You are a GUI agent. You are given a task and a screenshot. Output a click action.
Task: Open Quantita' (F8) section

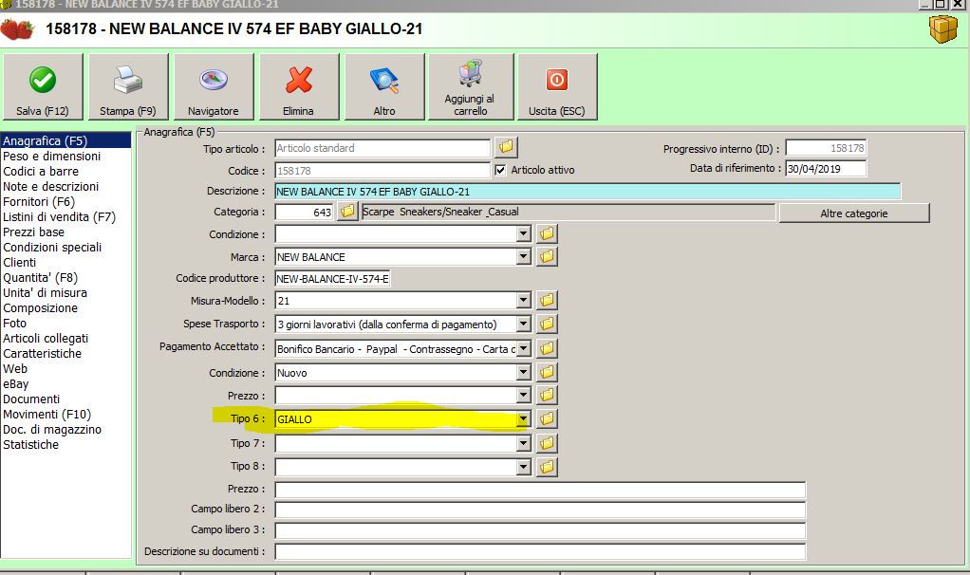(41, 278)
